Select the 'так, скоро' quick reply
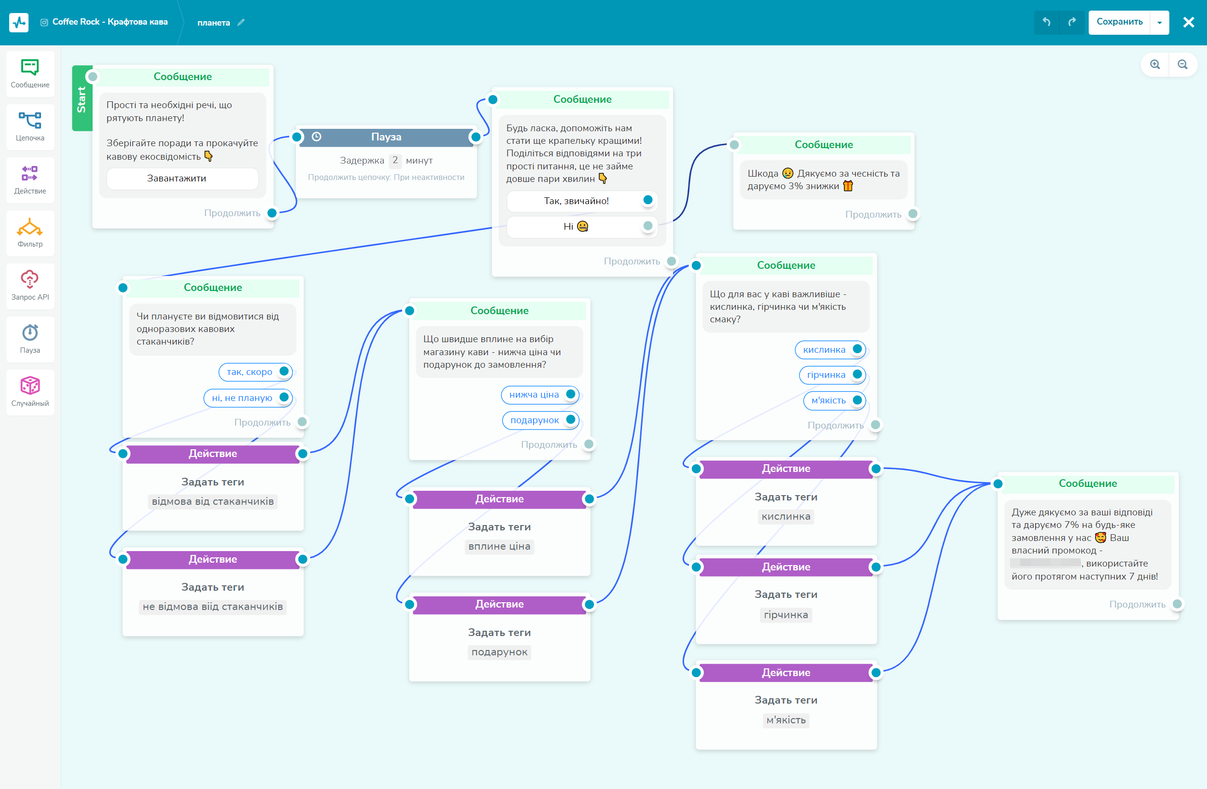The image size is (1207, 789). click(x=249, y=372)
